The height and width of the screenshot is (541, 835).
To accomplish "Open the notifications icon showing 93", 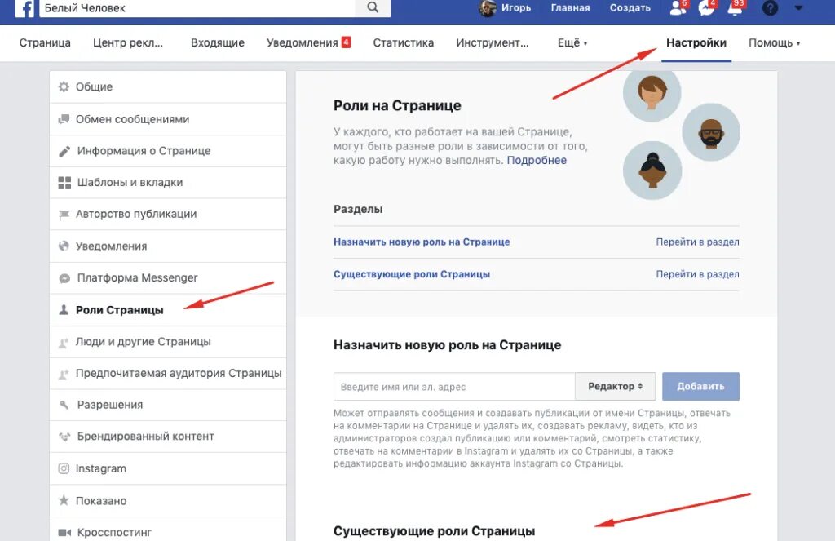I will point(736,9).
